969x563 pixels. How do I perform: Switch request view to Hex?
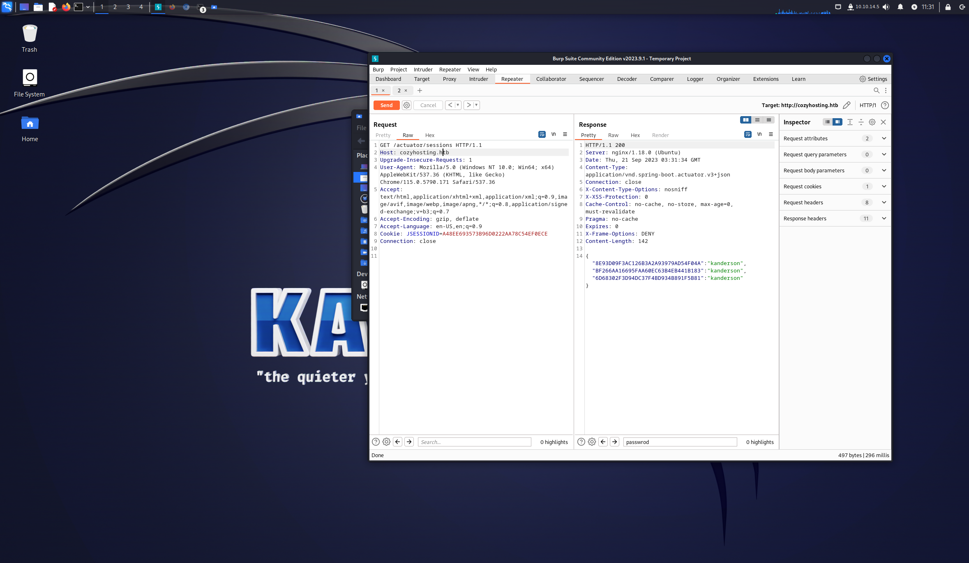tap(429, 135)
